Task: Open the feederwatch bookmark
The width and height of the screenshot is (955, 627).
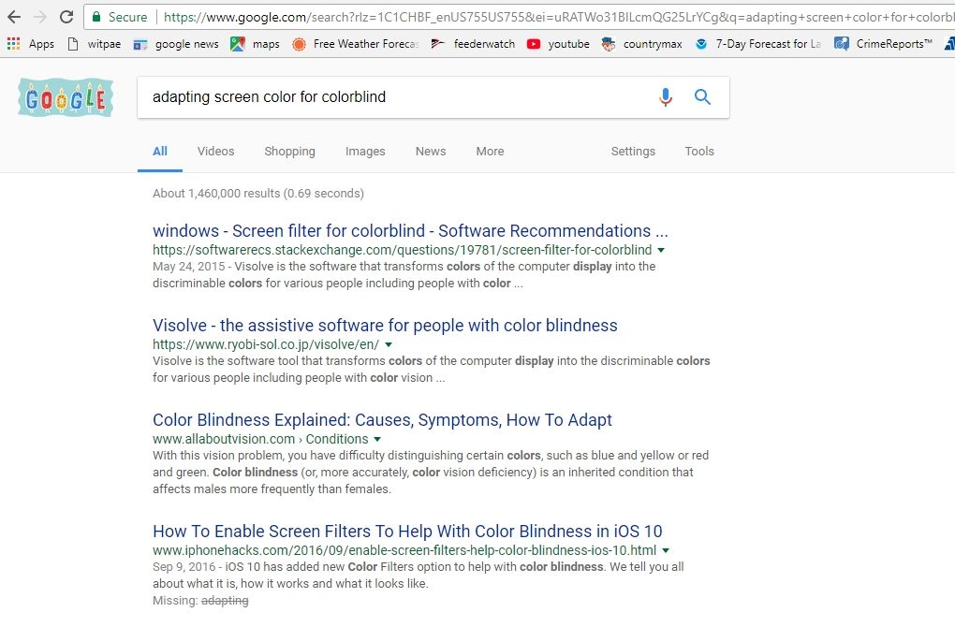Action: pyautogui.click(x=473, y=44)
